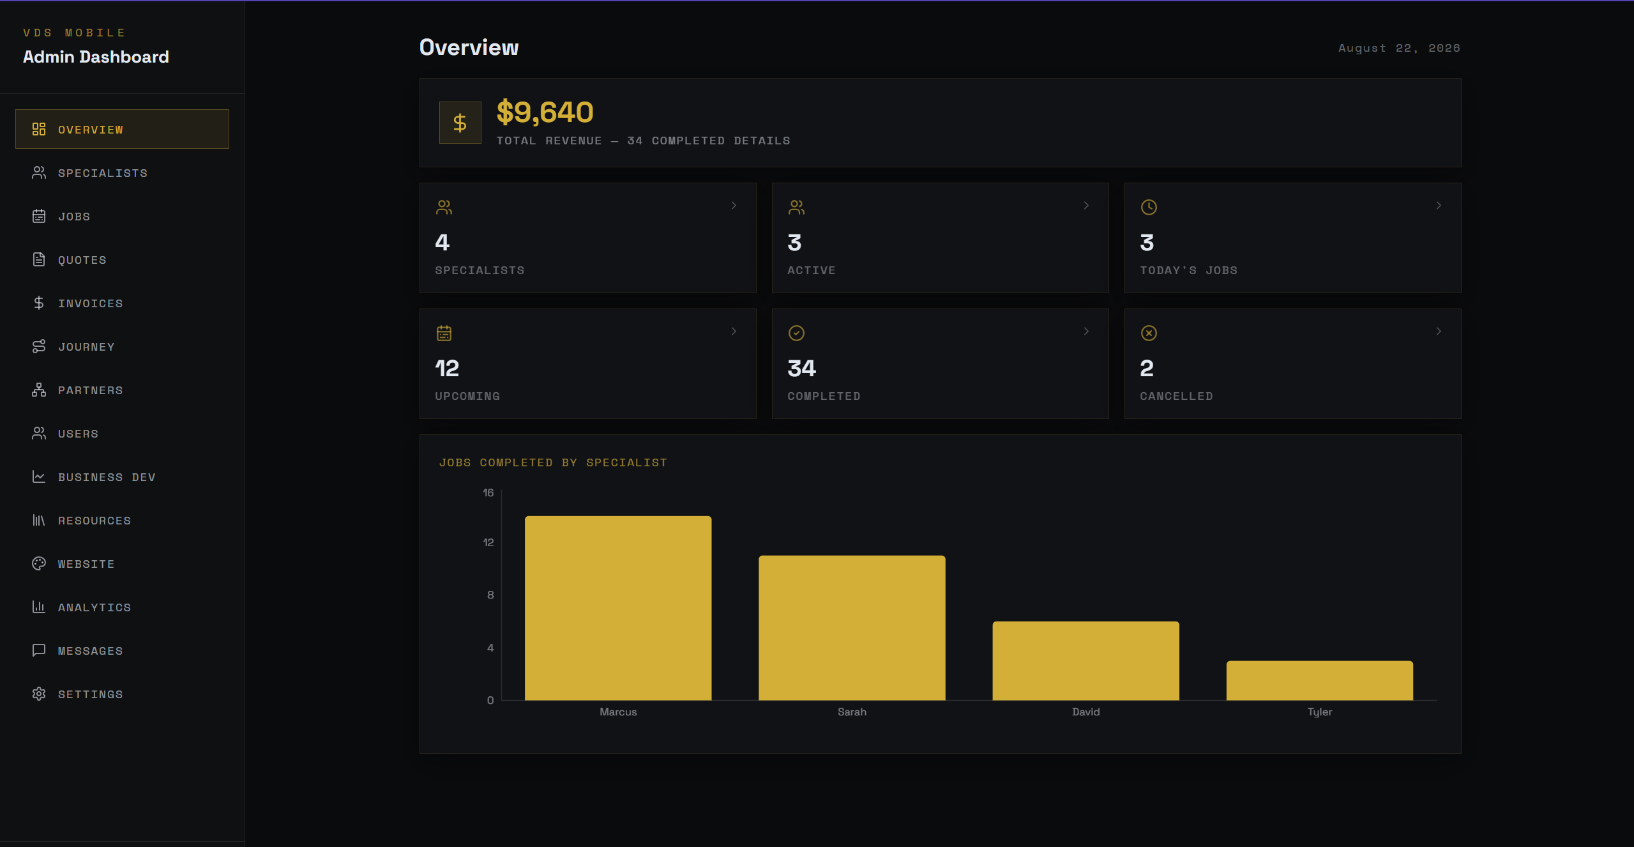Click the $9,640 total revenue amount

click(x=545, y=112)
